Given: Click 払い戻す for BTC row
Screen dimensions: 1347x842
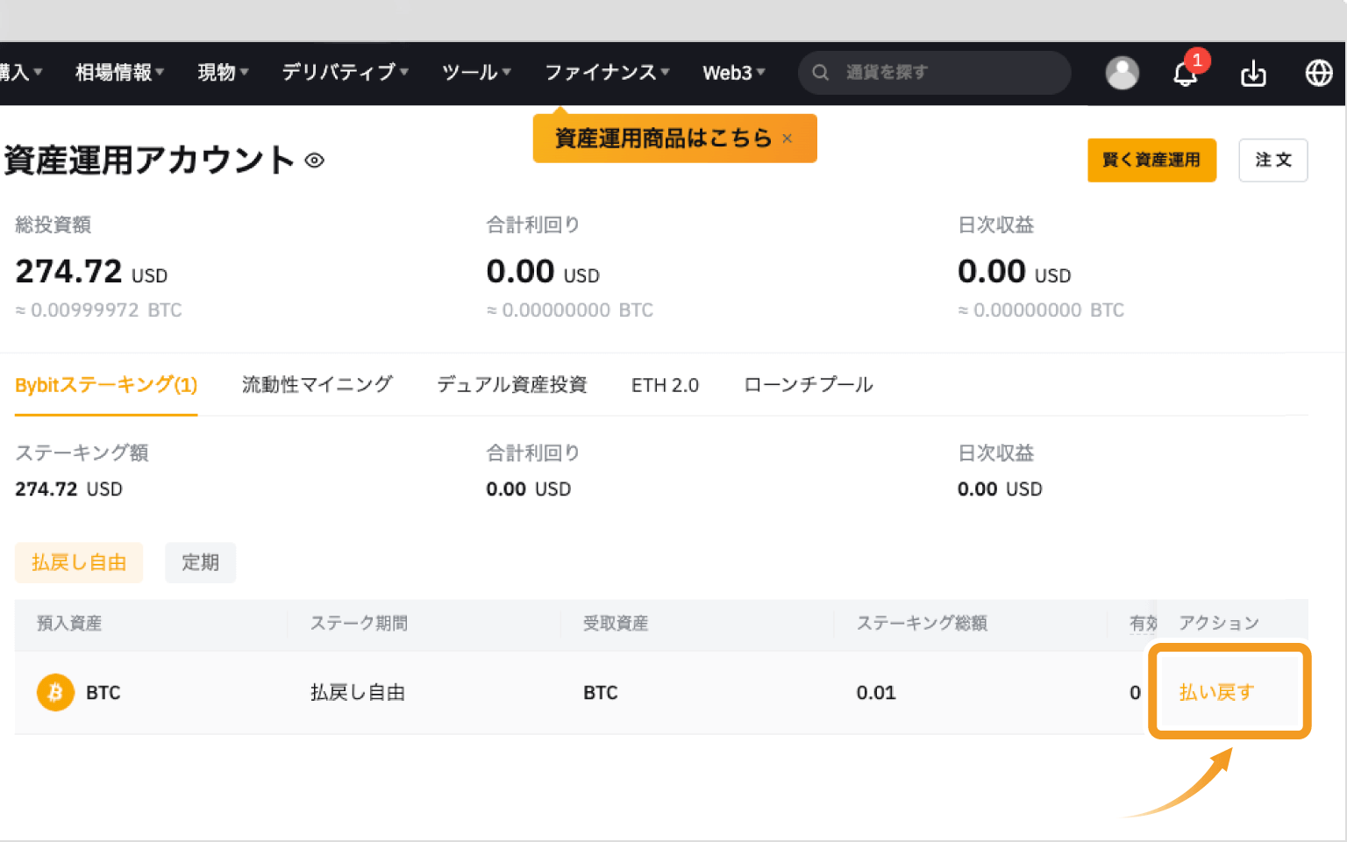Looking at the screenshot, I should pyautogui.click(x=1216, y=692).
